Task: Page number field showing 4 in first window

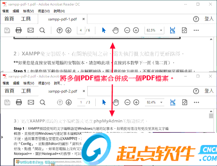Action: [x=81, y=30]
